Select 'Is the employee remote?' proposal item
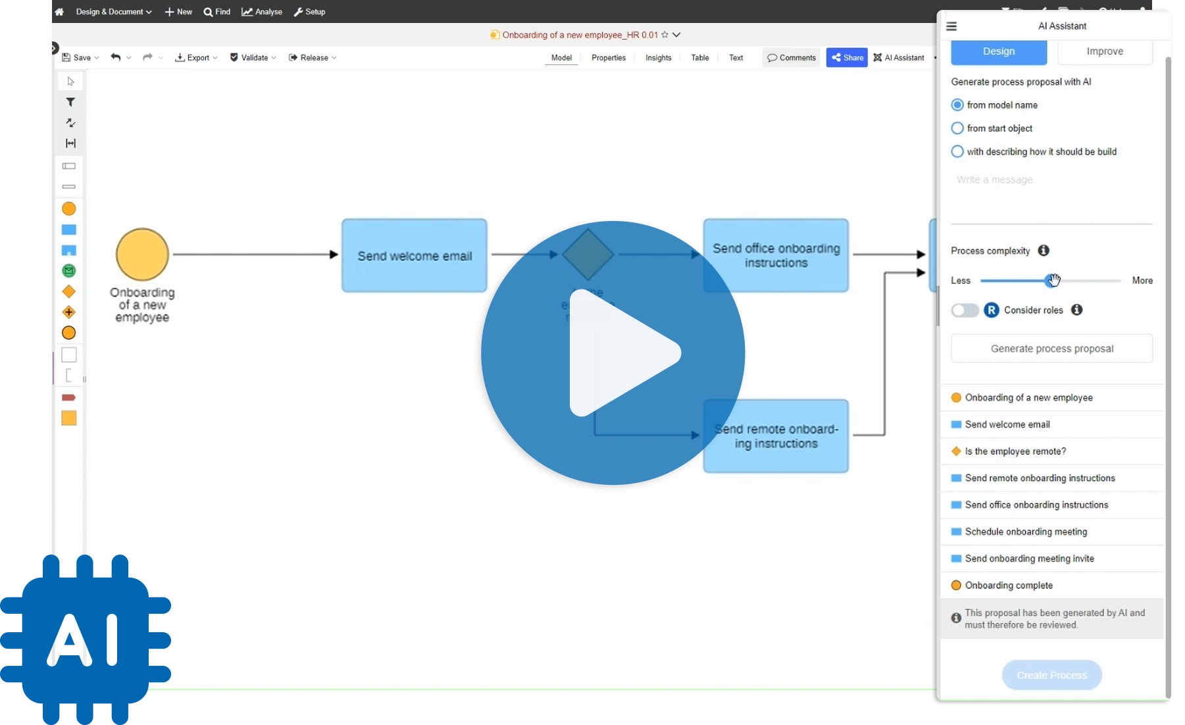Viewport: 1185px width, 725px height. pyautogui.click(x=1052, y=451)
